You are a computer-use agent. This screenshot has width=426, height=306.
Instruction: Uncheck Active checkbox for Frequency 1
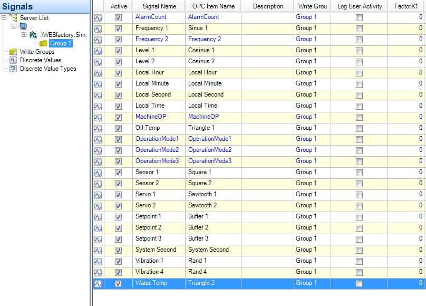[x=118, y=28]
